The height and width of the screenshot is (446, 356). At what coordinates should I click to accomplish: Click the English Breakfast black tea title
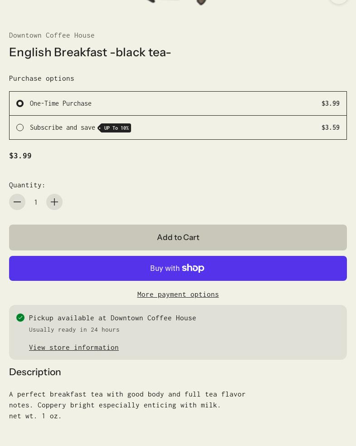90,52
